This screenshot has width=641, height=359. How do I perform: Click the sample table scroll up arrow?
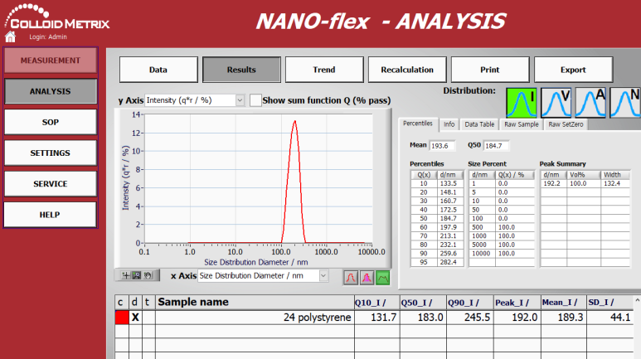638,300
